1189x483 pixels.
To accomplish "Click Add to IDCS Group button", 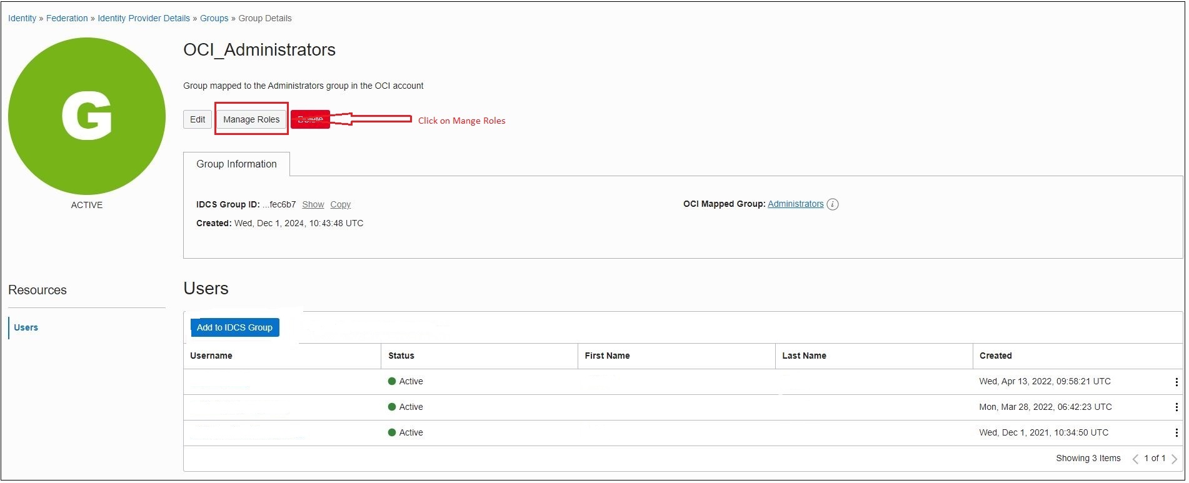I will 234,327.
